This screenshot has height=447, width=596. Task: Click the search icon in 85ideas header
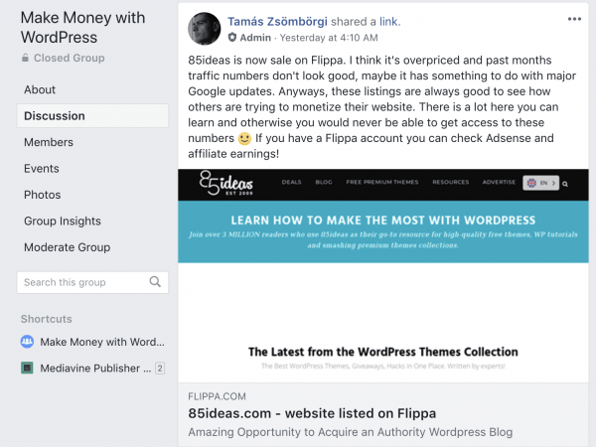click(x=564, y=183)
